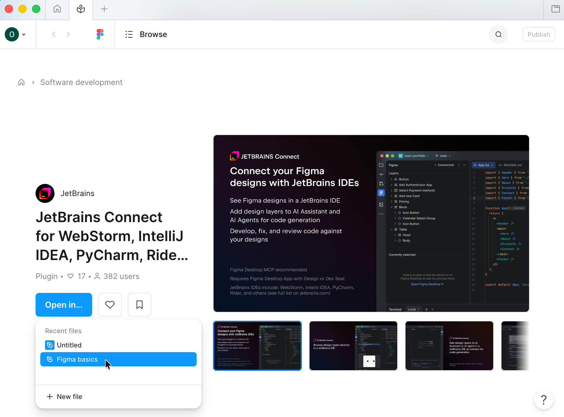Viewport: 564px width, 417px height.
Task: Go to Community home via breadcrumb icon
Action: point(21,82)
